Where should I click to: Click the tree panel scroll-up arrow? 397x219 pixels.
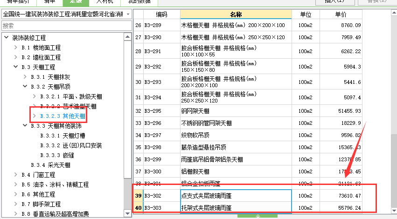tap(128, 37)
